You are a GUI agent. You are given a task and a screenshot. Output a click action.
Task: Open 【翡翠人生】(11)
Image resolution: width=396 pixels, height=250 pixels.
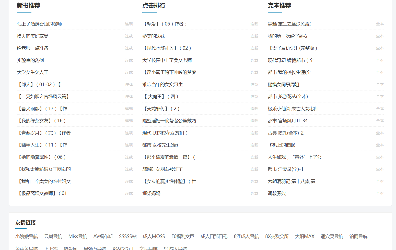click(42, 145)
